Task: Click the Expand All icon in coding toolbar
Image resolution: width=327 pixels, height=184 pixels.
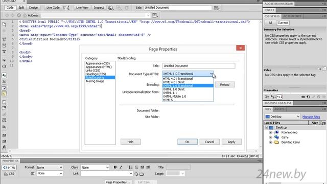Action: click(x=4, y=51)
